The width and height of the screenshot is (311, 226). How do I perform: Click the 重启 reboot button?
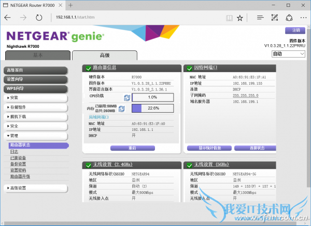[133, 148]
